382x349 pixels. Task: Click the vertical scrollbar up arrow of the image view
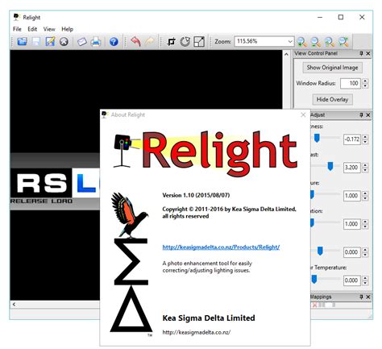point(286,54)
